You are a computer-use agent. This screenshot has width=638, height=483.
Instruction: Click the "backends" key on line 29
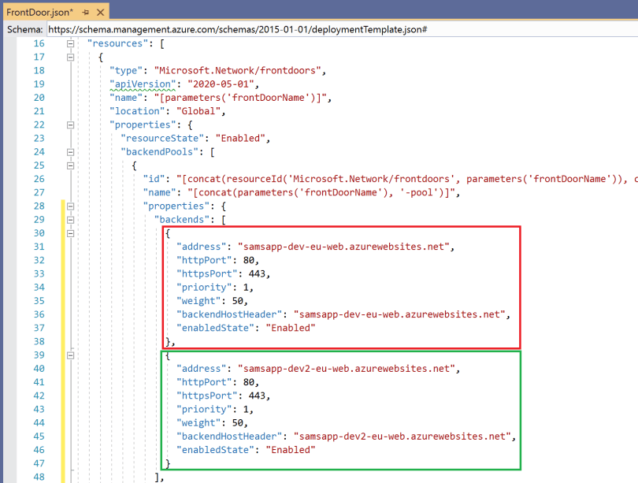click(182, 220)
